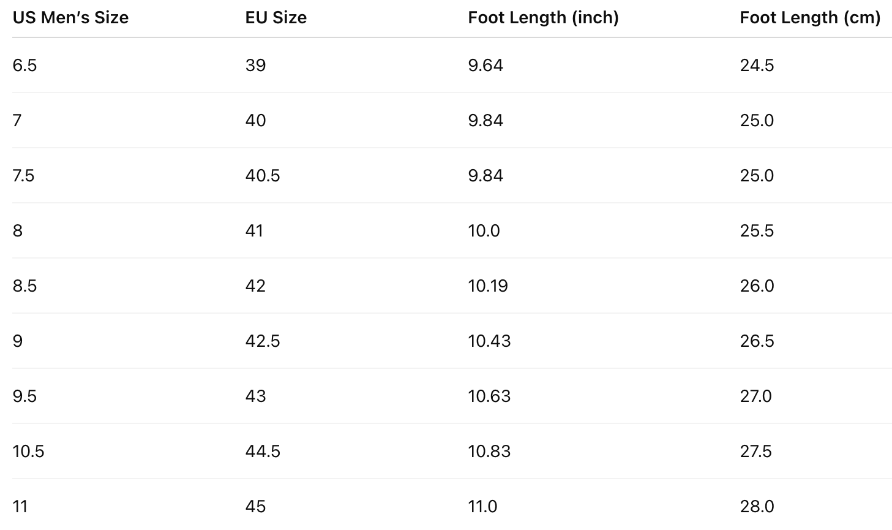Click the 25.5 cm cell
Image resolution: width=892 pixels, height=530 pixels.
point(757,231)
